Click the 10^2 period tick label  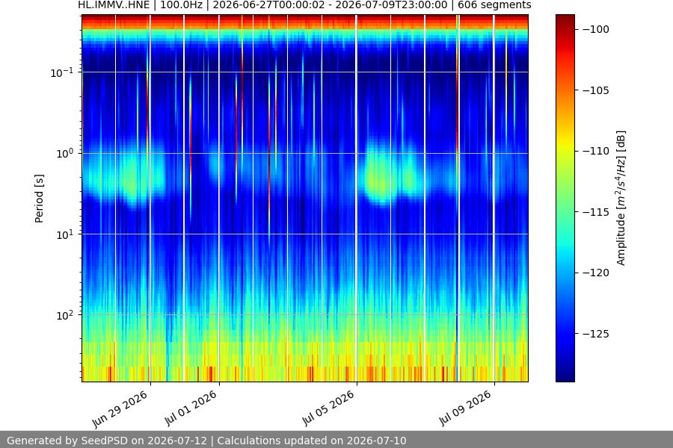click(65, 316)
